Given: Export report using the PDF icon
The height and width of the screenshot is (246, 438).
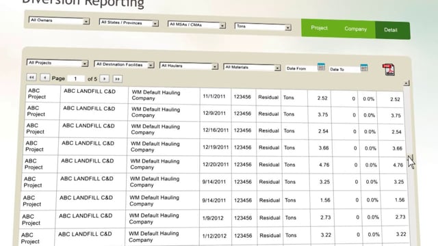Looking at the screenshot, I should coord(389,70).
